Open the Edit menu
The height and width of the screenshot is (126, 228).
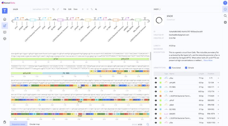pyautogui.click(x=70, y=9)
